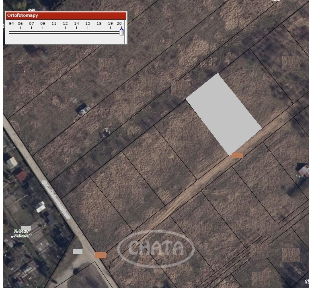This screenshot has width=312, height=288.
Task: Click the R.O.D. Sahara map label
Action: (21, 233)
